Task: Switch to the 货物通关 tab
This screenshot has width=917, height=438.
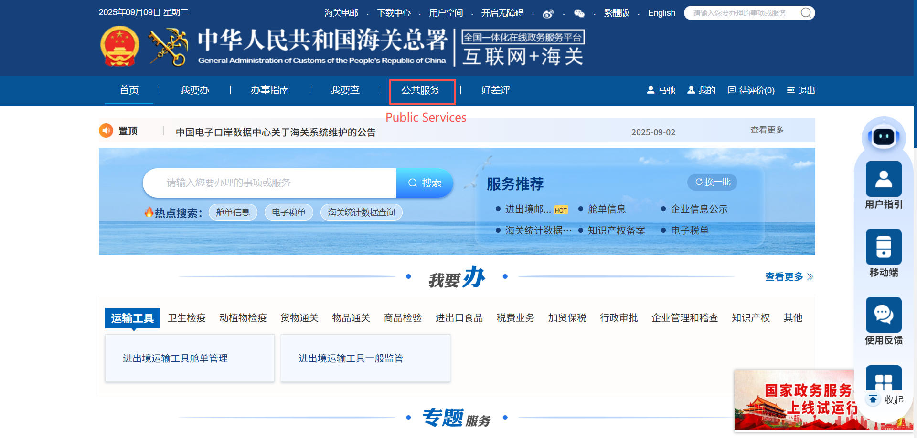Action: (x=299, y=318)
